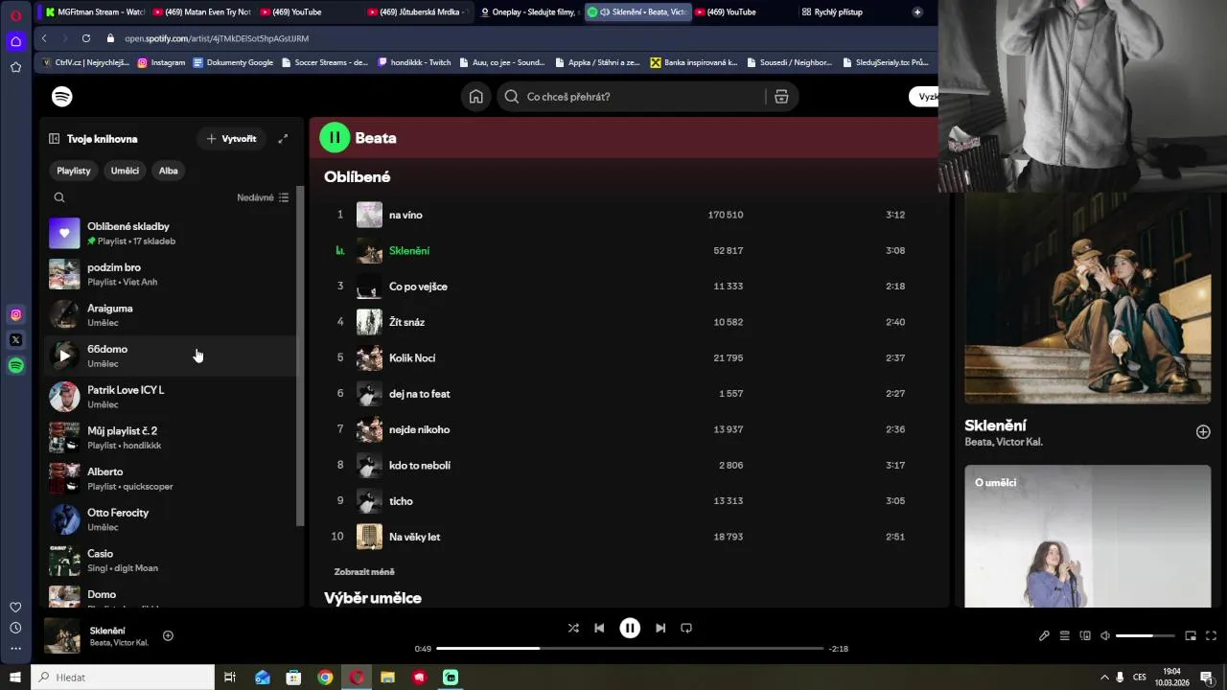Screen dimensions: 1227x690
Task: Open the Beata, Victor Kal. artist link in right panel
Action: point(1004,442)
